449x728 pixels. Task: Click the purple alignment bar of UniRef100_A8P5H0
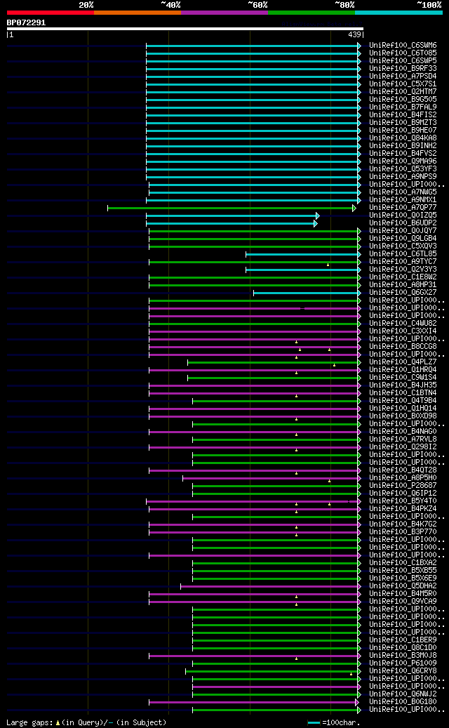coord(272,478)
